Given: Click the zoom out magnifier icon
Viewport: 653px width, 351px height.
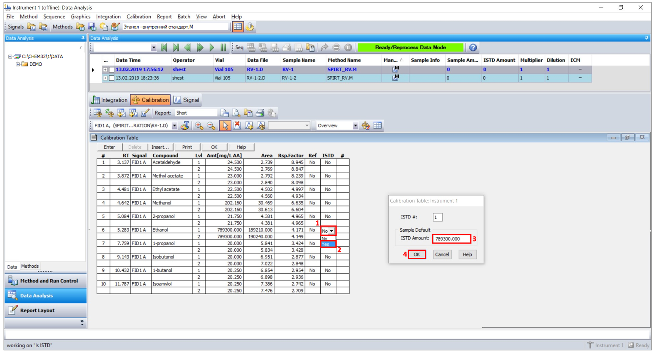Looking at the screenshot, I should [x=211, y=126].
